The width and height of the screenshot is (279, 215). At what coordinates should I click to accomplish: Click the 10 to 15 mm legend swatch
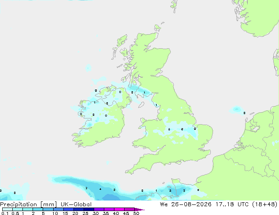coord(58,209)
